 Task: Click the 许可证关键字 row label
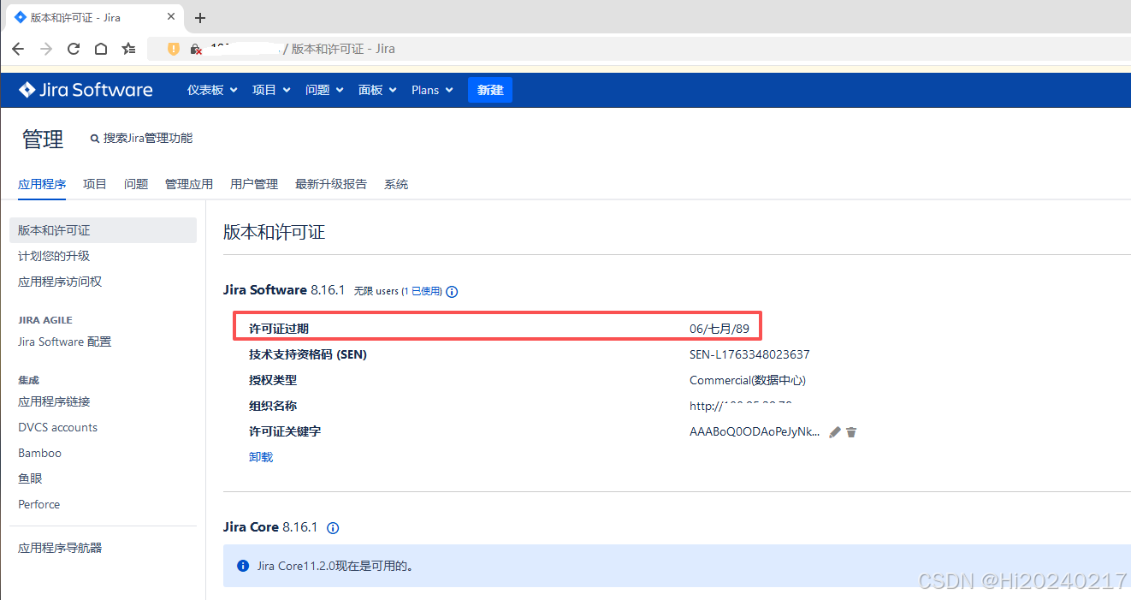click(285, 431)
